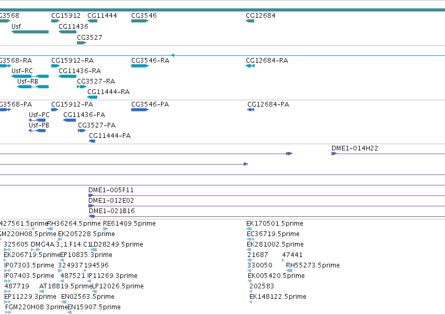Screen dimensions: 445x315
Task: Select the EP11229.3prime EST label
Action: point(30,297)
